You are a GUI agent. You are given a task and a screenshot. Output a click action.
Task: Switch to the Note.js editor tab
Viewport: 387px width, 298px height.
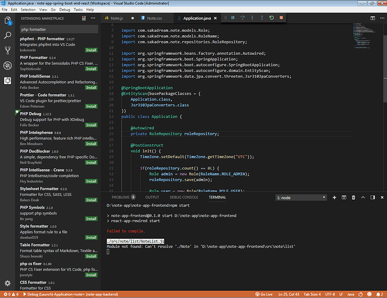pos(119,18)
